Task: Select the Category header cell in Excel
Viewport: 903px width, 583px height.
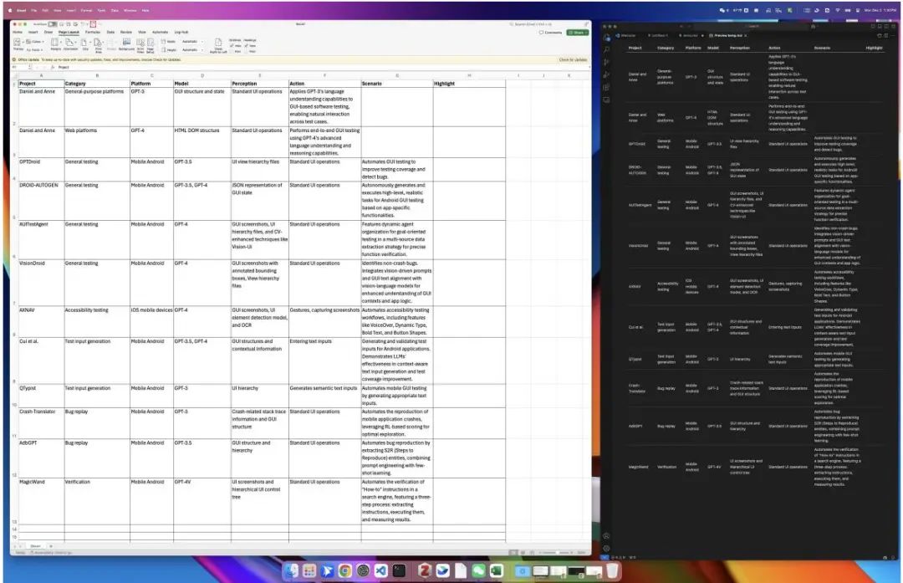Action: point(97,84)
